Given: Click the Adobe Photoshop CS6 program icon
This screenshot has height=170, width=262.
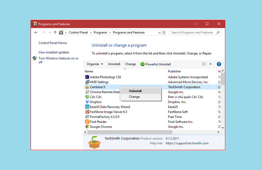Looking at the screenshot, I should pyautogui.click(x=87, y=77).
